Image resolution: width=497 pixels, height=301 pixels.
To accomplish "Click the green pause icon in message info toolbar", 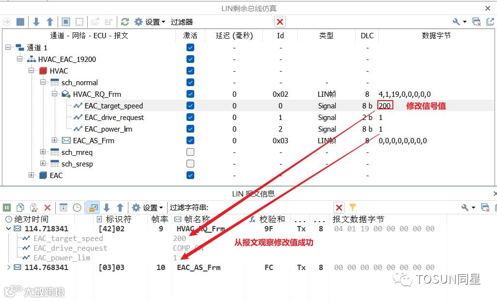I will 7,208.
